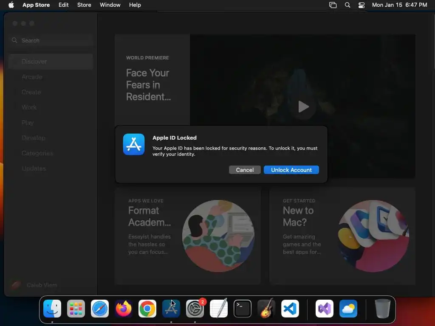Open the Apple menu
This screenshot has width=435, height=326.
[11, 5]
